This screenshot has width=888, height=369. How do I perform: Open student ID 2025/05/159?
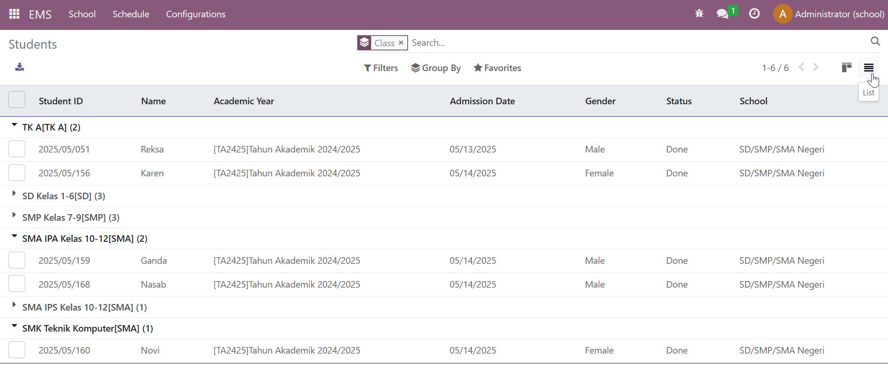pos(64,260)
